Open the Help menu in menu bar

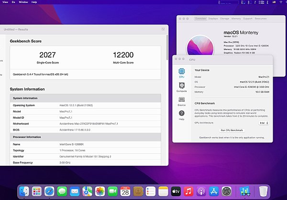point(34,2)
